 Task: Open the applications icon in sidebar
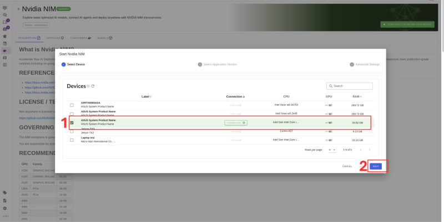coord(5,50)
